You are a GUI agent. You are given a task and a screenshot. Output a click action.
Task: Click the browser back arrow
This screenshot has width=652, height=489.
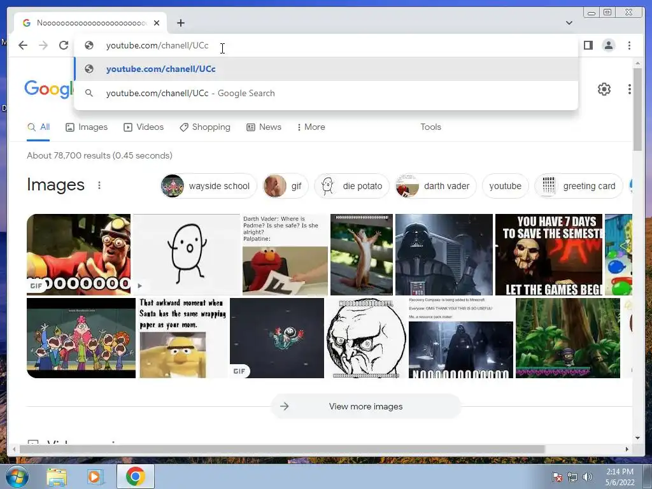[23, 45]
